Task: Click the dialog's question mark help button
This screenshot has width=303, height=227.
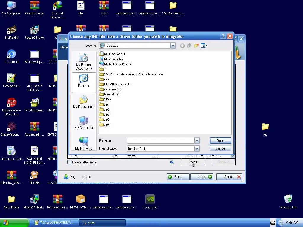Action: tap(223, 36)
